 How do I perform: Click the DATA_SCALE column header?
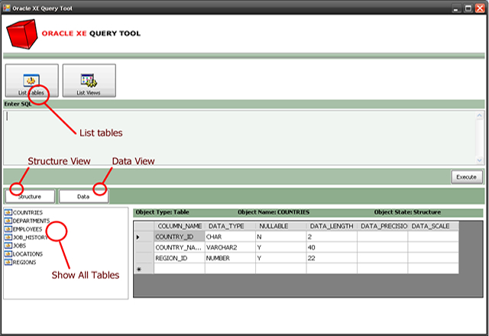pos(433,226)
